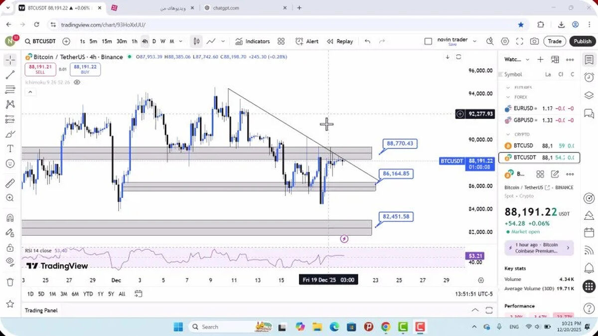Open the favorites star toolbar
598x336 pixels.
10,304
